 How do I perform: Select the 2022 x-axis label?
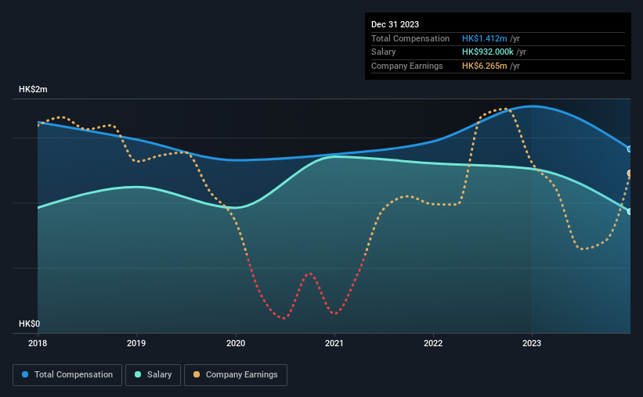(x=433, y=343)
